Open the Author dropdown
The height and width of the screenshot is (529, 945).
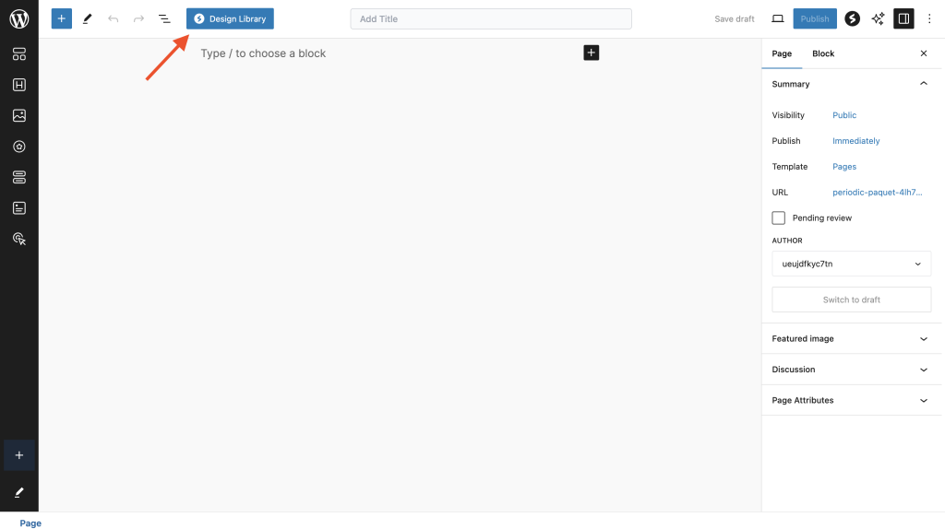(x=851, y=264)
